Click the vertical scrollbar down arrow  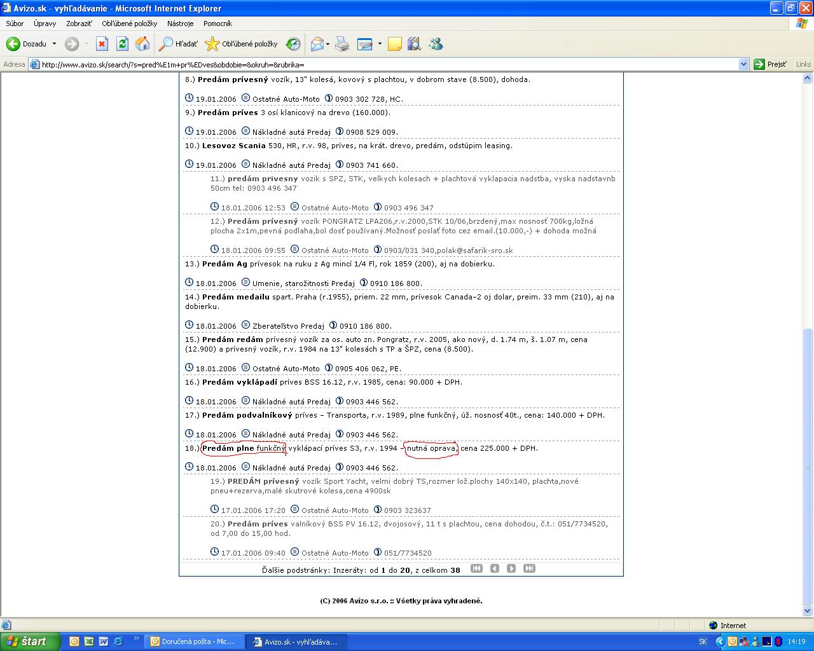pyautogui.click(x=808, y=612)
